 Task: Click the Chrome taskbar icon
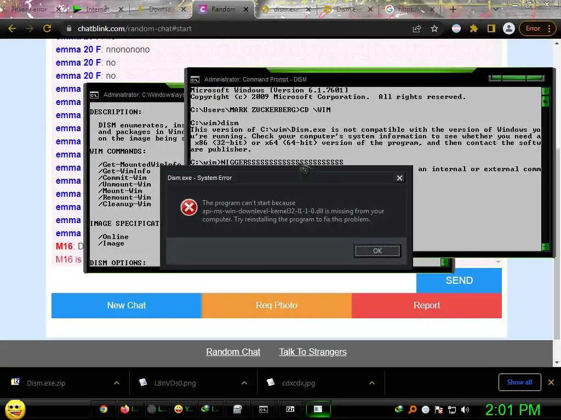[104, 409]
